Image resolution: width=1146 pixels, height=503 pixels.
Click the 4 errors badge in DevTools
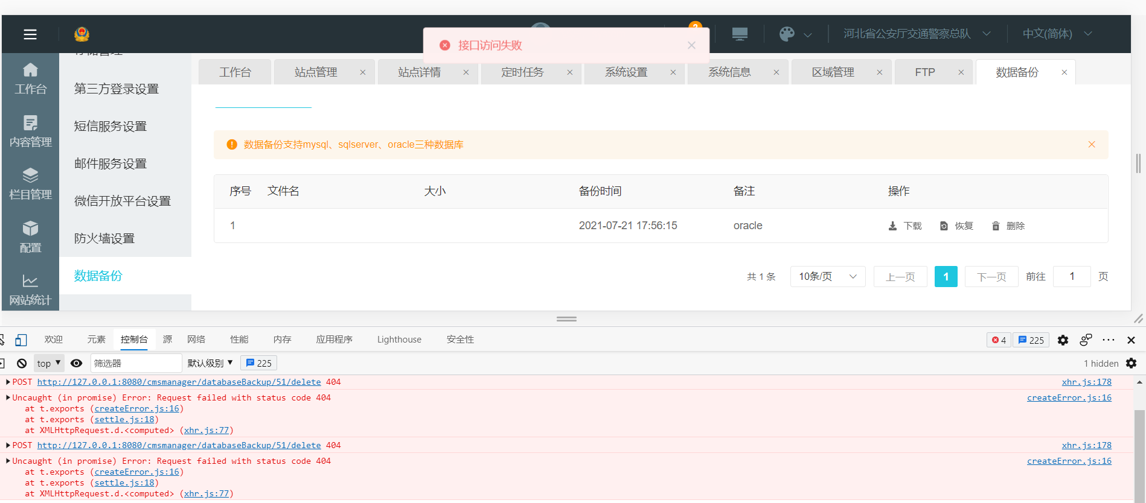point(999,340)
